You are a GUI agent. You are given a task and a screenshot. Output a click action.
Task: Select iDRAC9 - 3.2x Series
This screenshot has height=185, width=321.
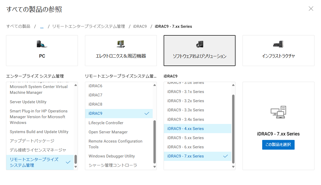coord(198,101)
